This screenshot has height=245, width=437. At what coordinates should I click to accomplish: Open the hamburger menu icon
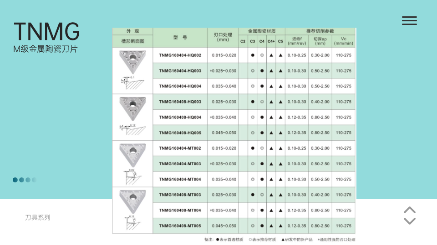pyautogui.click(x=409, y=20)
